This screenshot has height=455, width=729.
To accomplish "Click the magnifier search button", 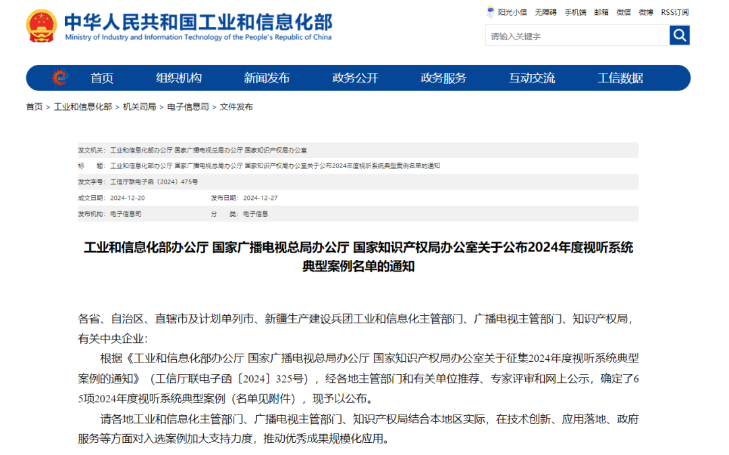I will [679, 35].
